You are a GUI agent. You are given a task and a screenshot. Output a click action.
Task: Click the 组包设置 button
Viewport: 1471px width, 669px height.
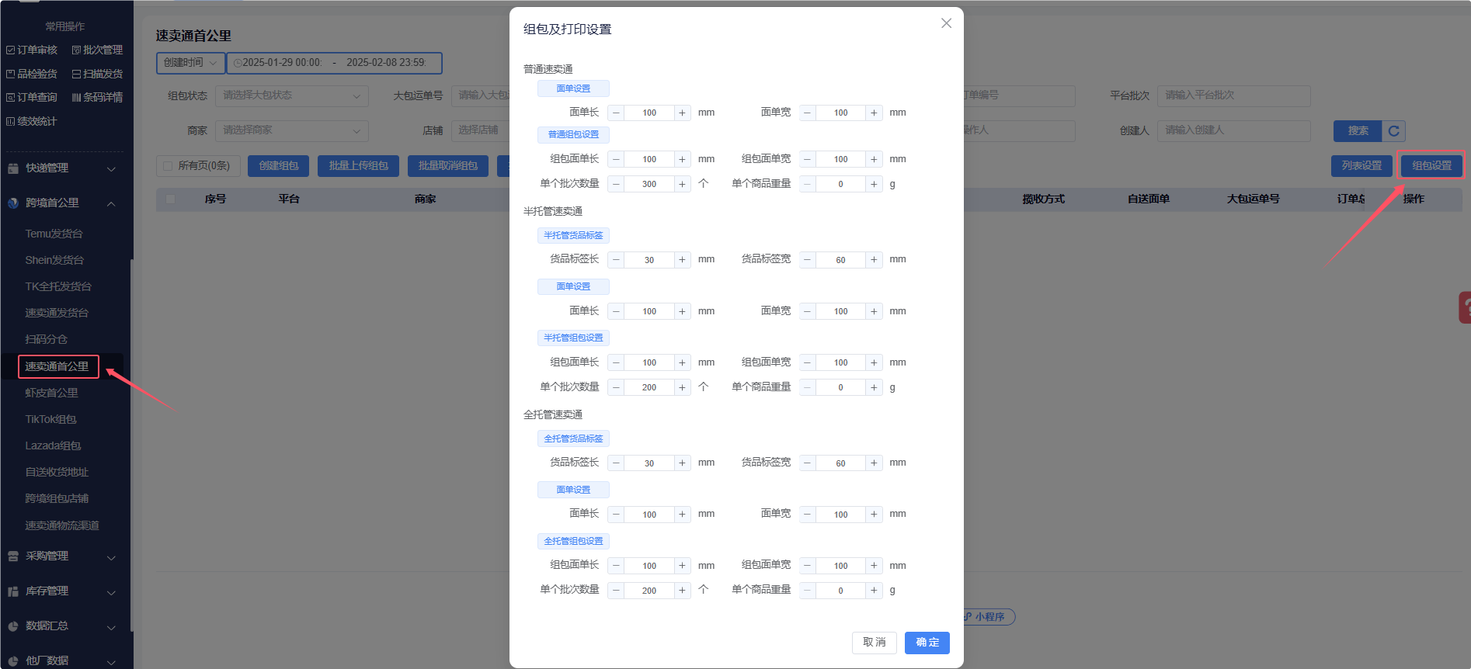tap(1431, 166)
